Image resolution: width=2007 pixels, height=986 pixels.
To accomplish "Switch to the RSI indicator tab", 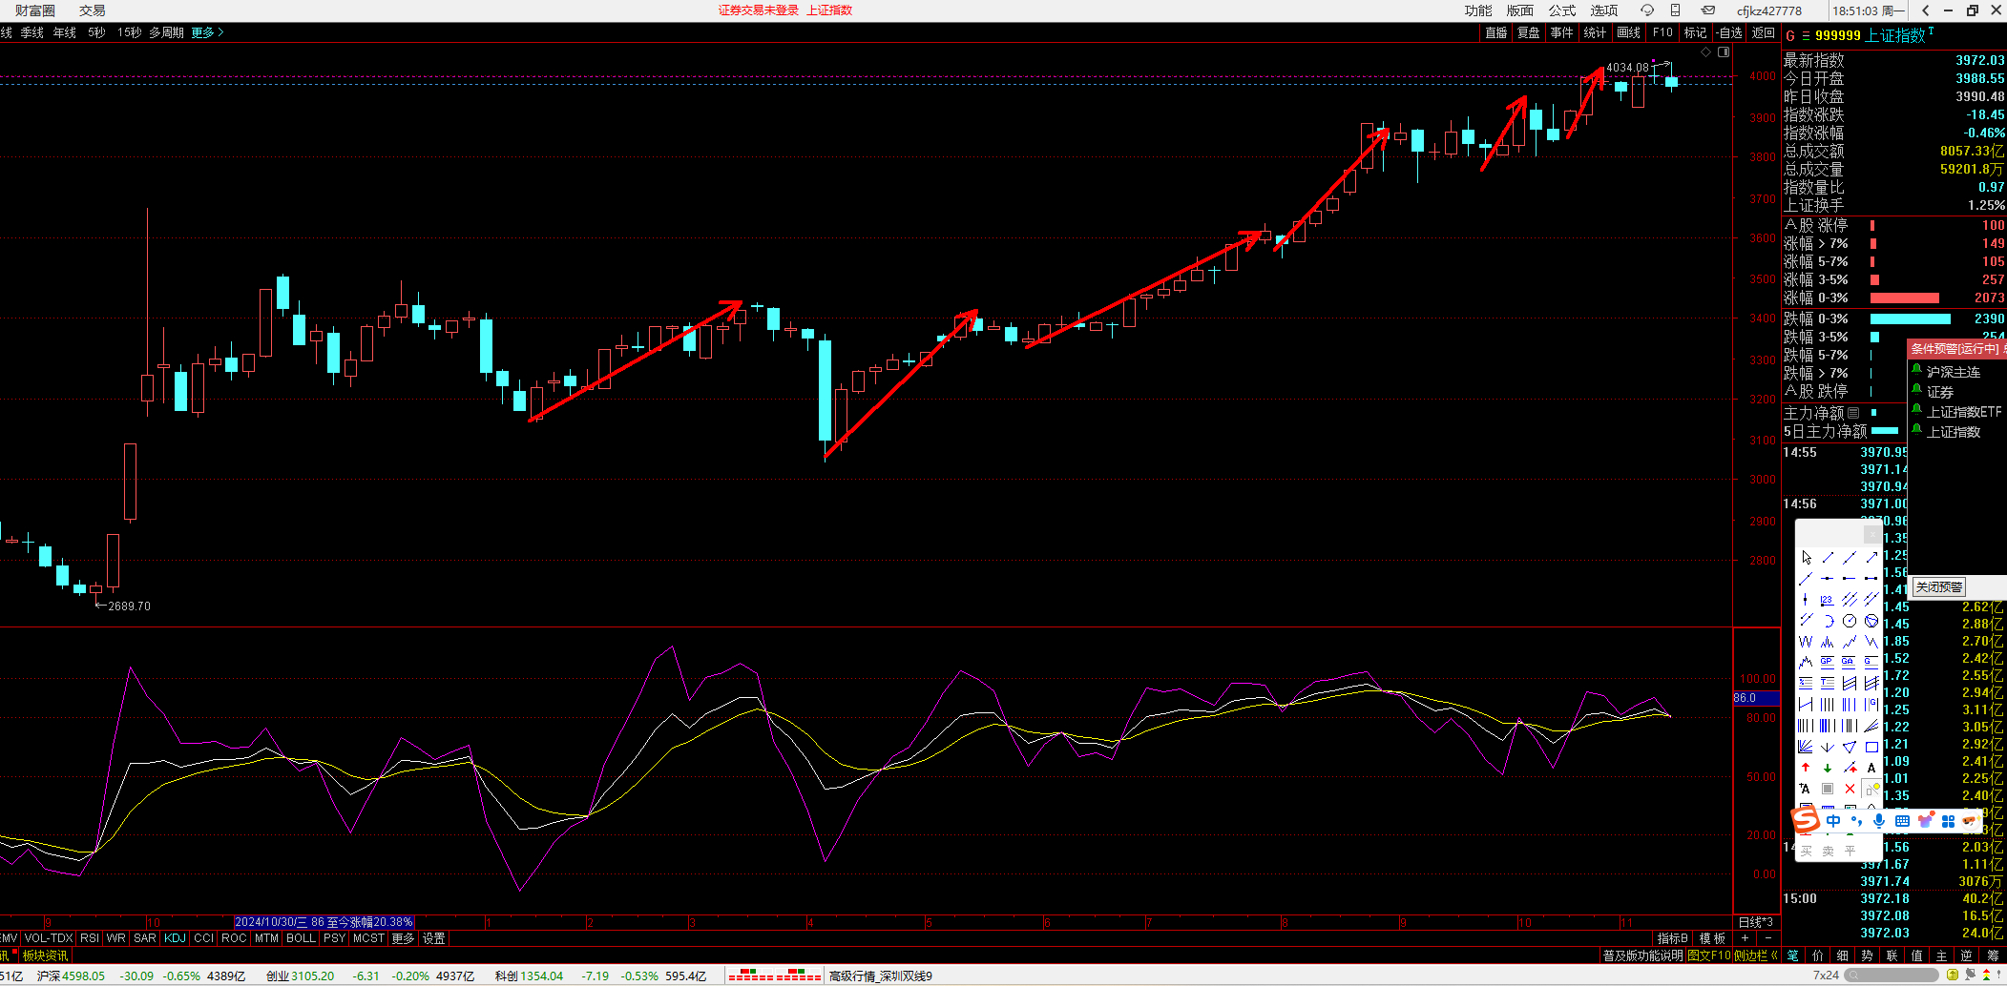I will point(90,938).
